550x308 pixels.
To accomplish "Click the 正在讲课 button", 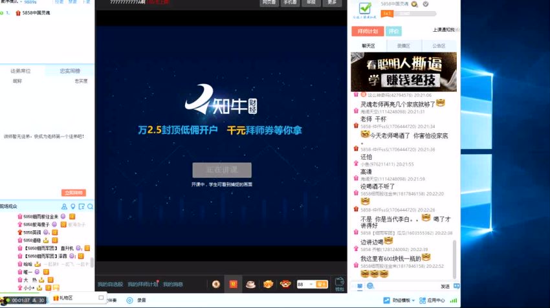I will coord(222,170).
